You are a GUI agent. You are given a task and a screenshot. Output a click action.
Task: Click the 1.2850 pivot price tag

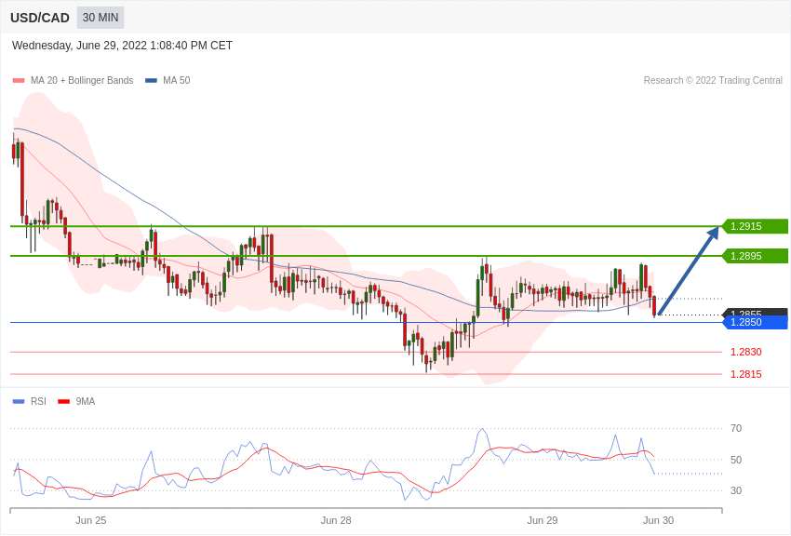tap(756, 322)
